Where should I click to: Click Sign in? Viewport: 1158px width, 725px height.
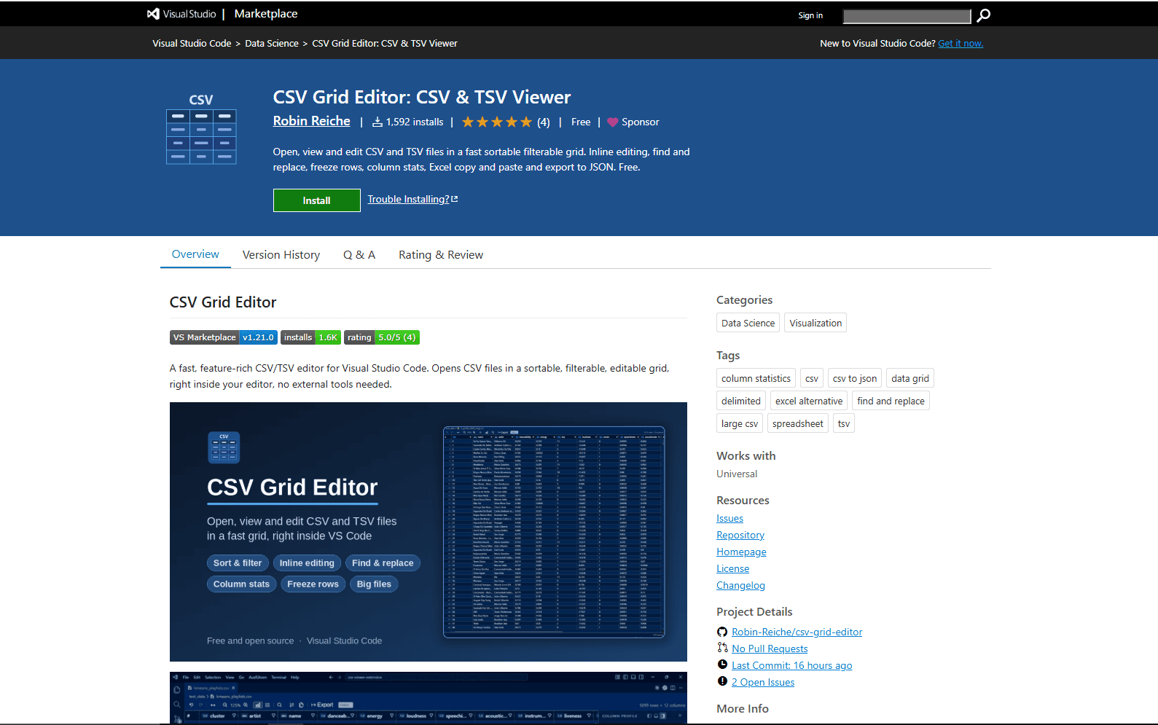[810, 15]
